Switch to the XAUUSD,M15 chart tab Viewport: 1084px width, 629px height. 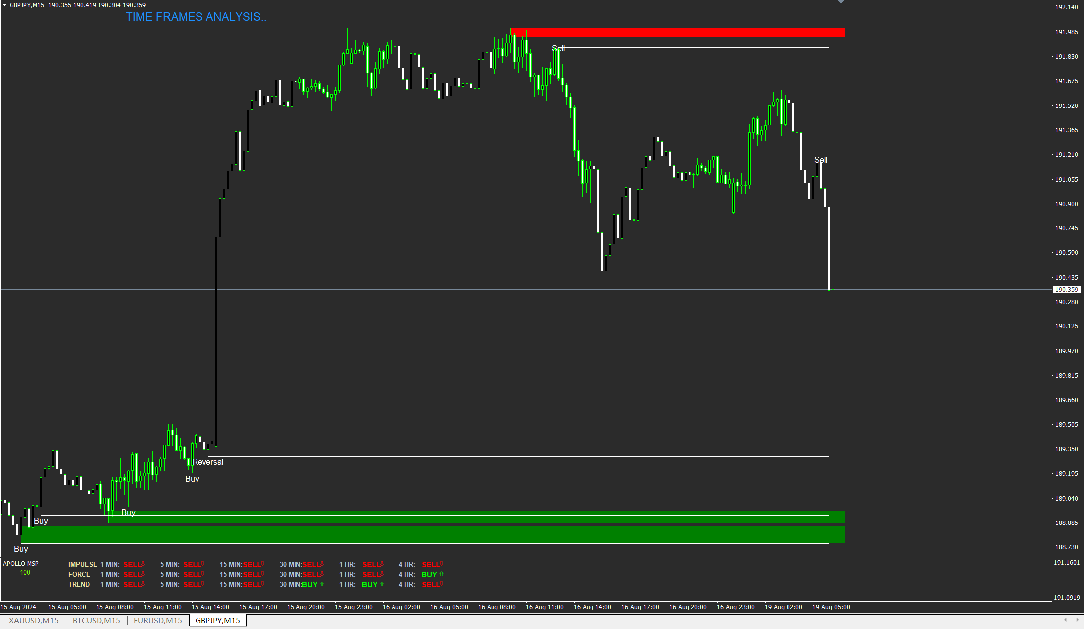[33, 620]
